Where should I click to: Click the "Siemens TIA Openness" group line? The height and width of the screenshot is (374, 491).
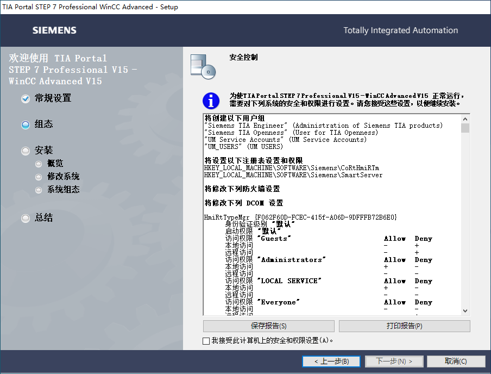click(291, 133)
